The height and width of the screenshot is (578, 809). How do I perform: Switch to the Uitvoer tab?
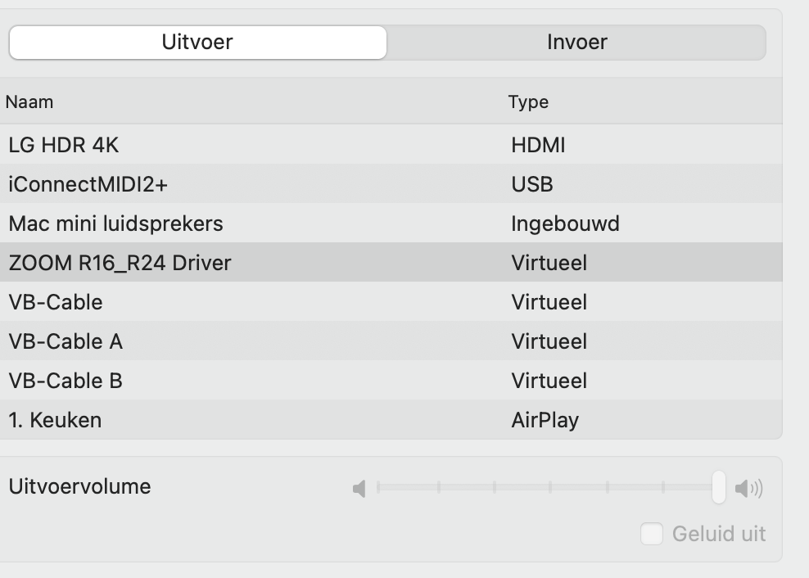(x=197, y=43)
